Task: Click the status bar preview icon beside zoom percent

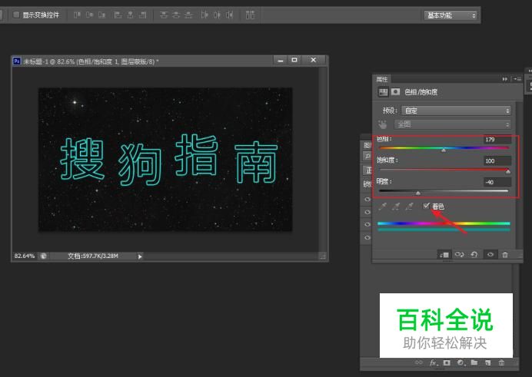Action: tap(43, 256)
